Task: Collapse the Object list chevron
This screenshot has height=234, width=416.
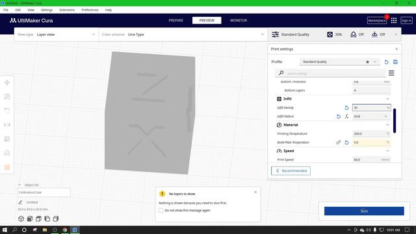Action: [x=19, y=185]
